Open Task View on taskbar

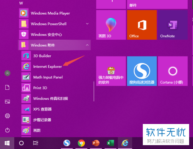[x=36, y=143]
